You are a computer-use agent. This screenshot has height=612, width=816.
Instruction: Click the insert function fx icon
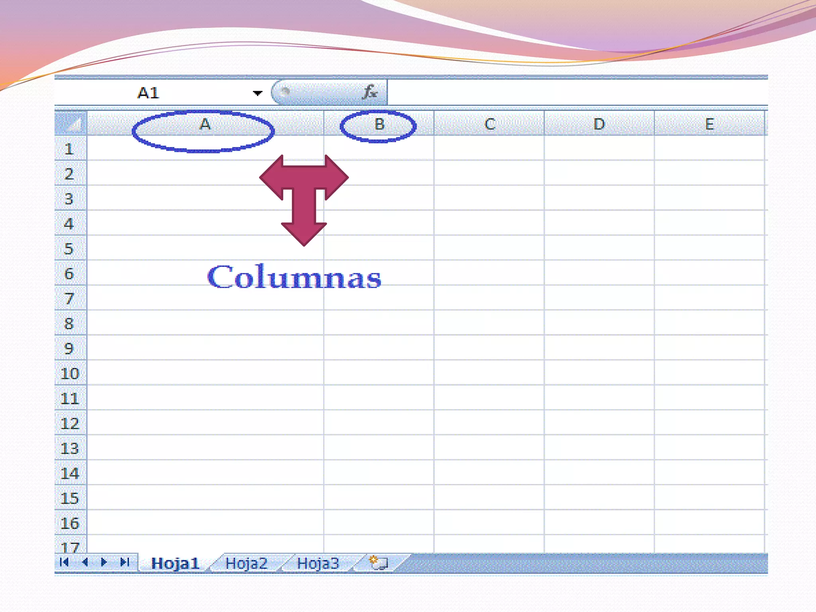[370, 92]
